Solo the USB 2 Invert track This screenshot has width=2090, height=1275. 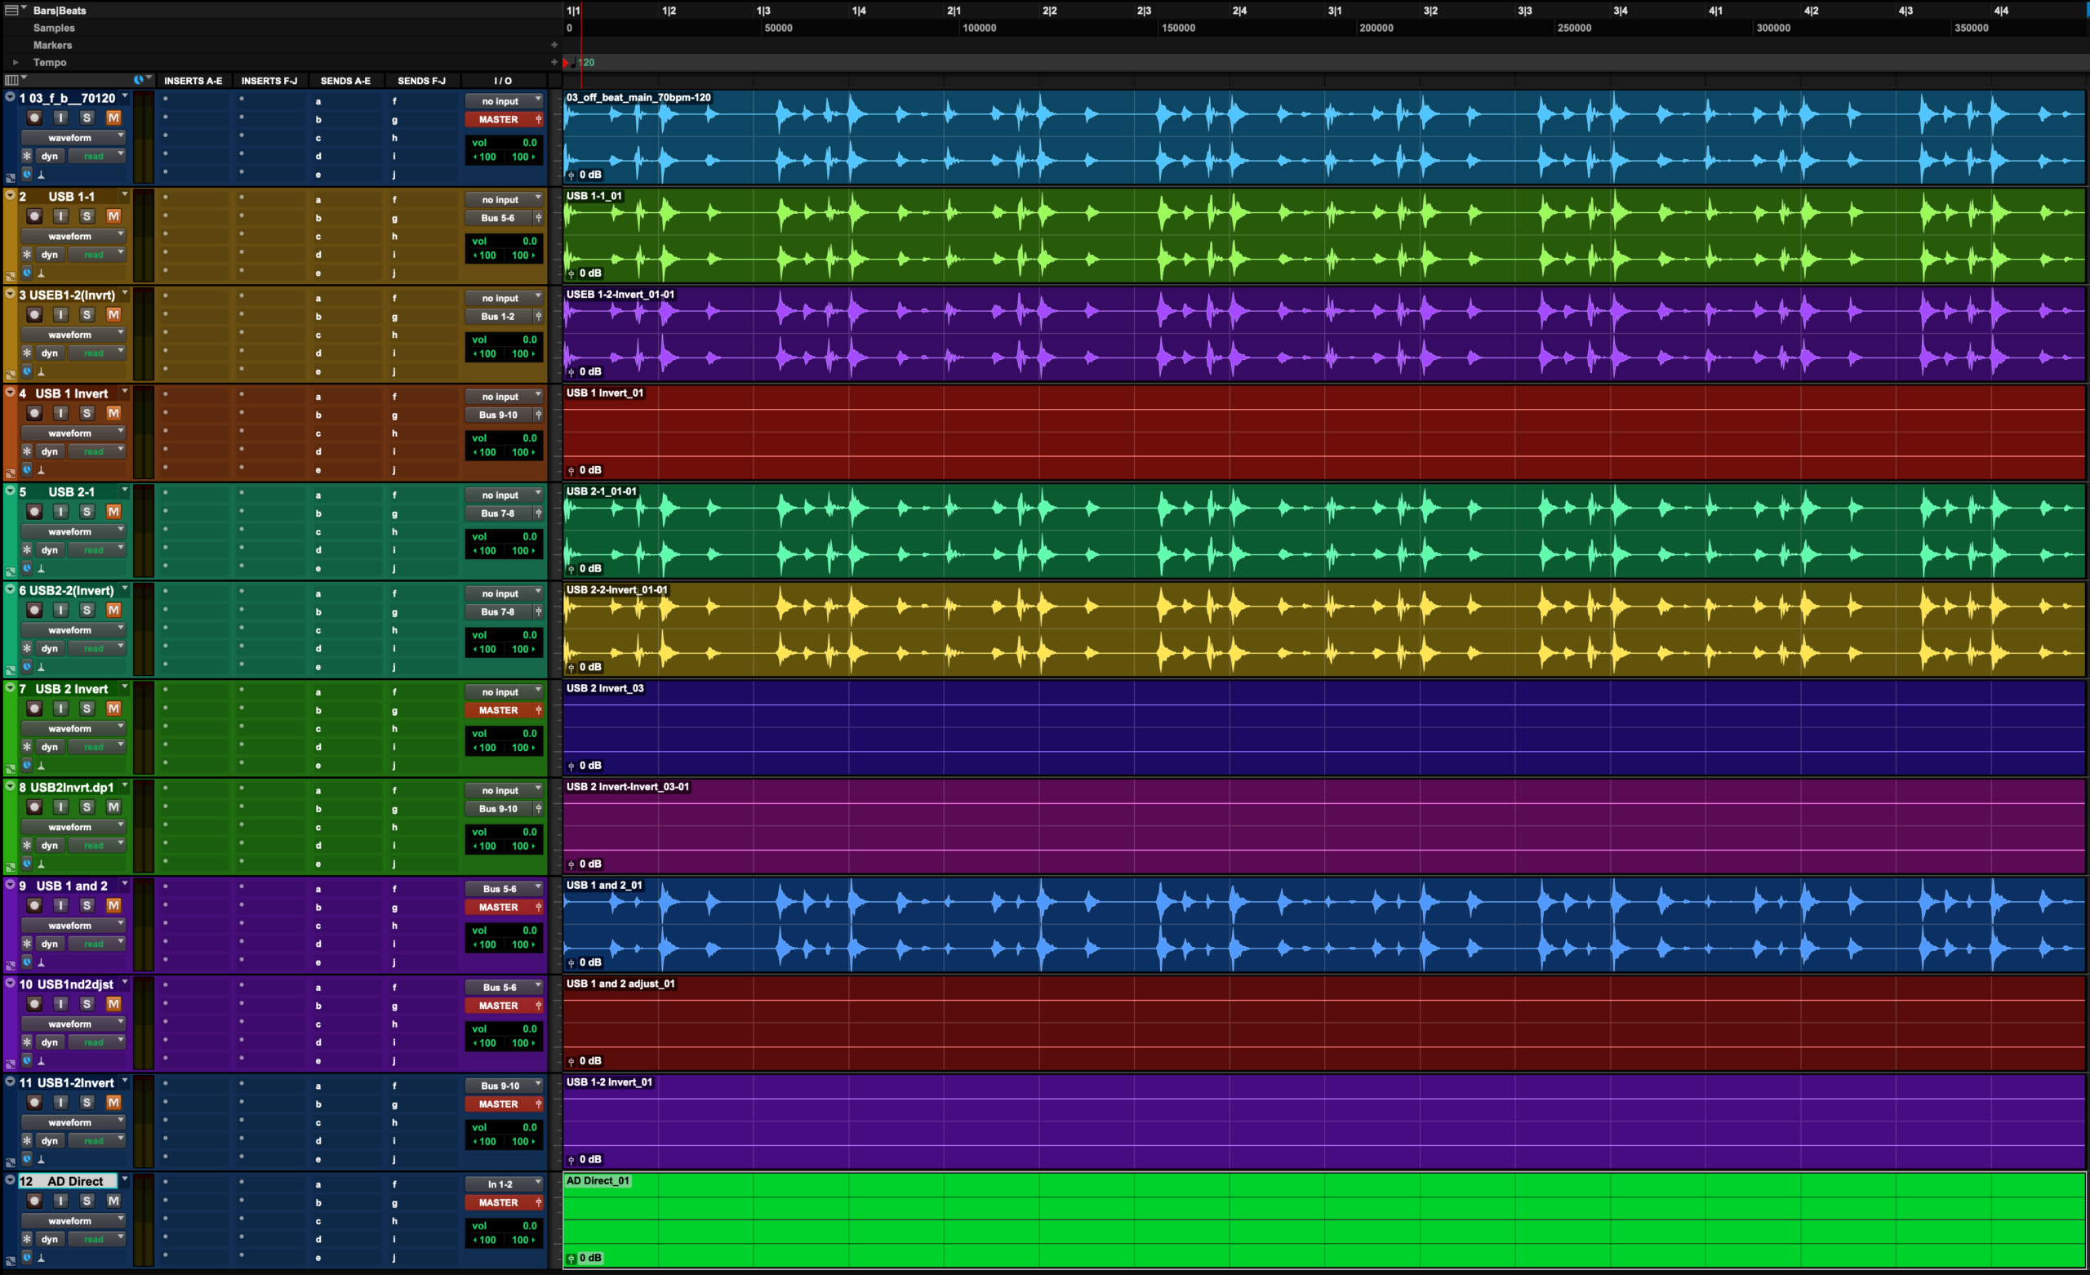87,709
